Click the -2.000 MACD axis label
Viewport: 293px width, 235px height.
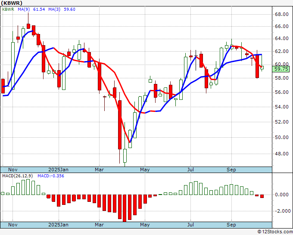282,211
